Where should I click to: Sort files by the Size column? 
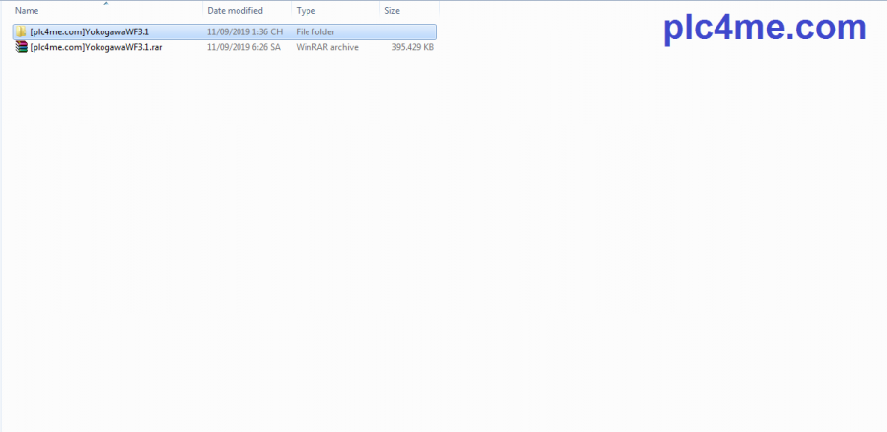[392, 11]
